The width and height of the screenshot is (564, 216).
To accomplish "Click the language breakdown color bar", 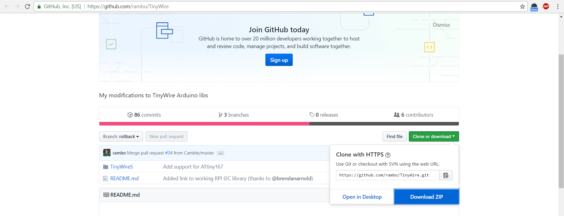I will tap(279, 124).
